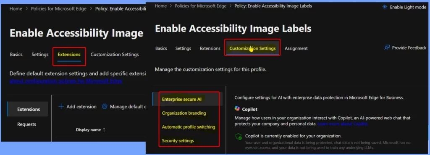Open Settings tab in right window
This screenshot has width=430, height=155.
[x=183, y=48]
